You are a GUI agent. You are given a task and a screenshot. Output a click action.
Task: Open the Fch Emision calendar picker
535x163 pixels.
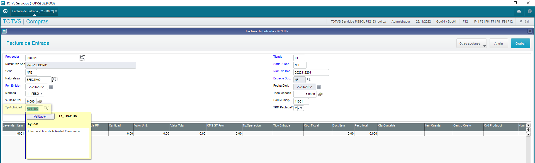51,87
